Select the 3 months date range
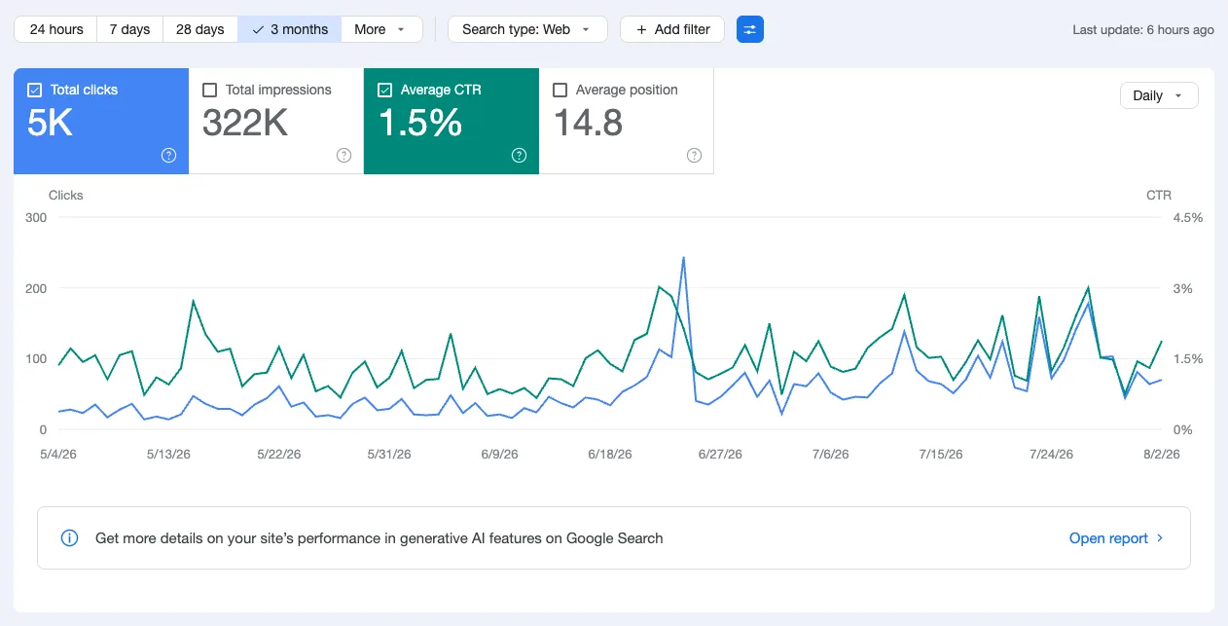The width and height of the screenshot is (1228, 626). click(x=290, y=29)
